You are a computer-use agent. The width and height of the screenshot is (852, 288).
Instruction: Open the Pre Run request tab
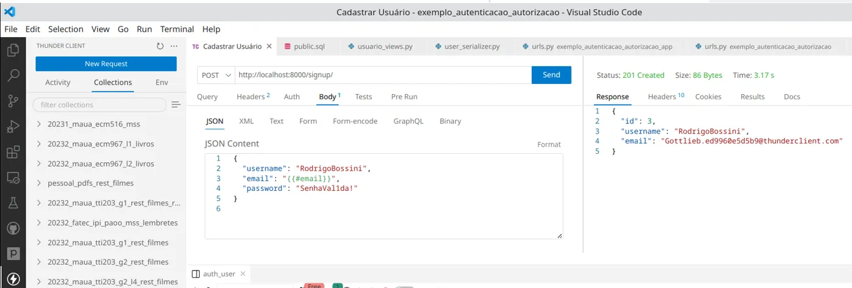(404, 97)
